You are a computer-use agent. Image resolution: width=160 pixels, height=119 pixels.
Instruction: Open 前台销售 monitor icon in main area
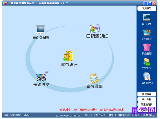point(40,30)
